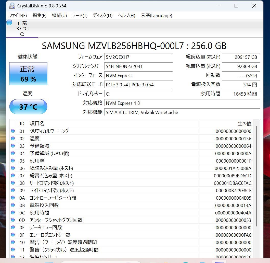Click status orb of row 08 リードコマンド数
Screen dimensions: 270x263
[x=13, y=183]
